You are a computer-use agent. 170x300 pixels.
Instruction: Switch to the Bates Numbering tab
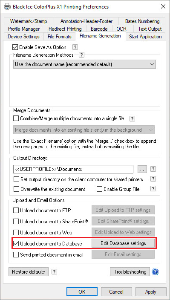pos(142,21)
